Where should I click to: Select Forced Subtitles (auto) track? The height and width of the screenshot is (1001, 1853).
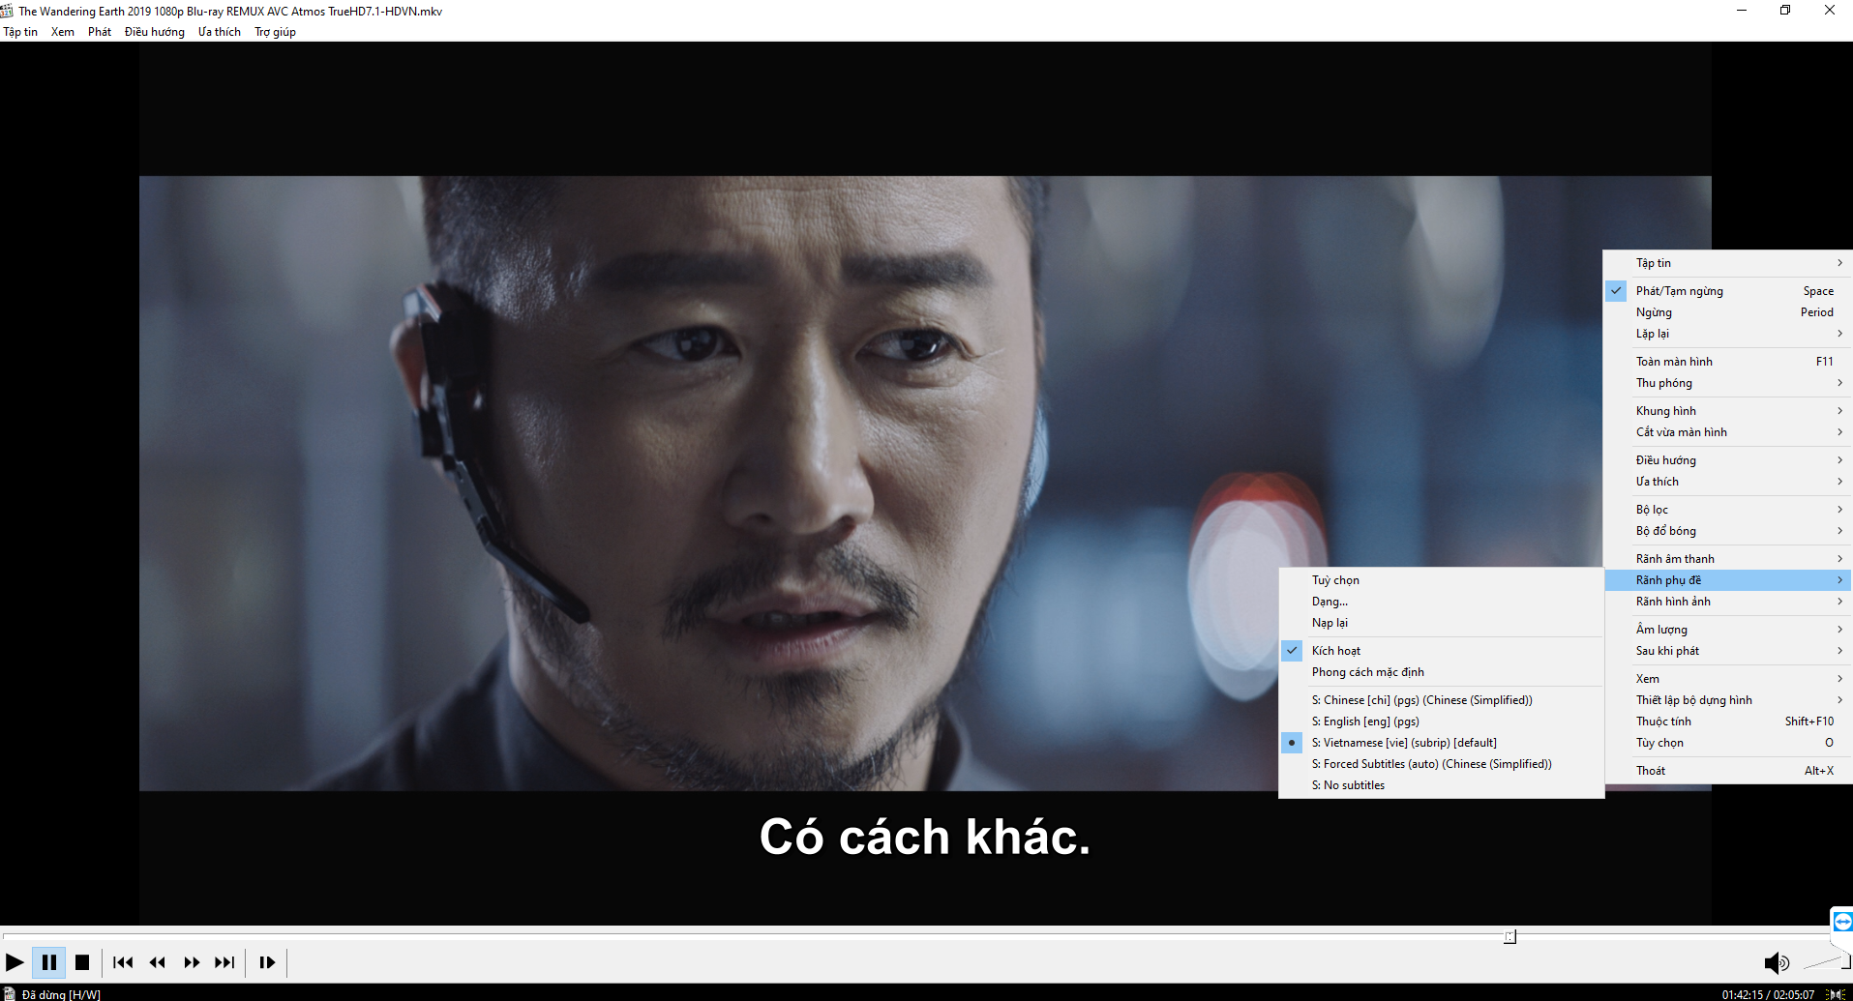click(x=1442, y=764)
